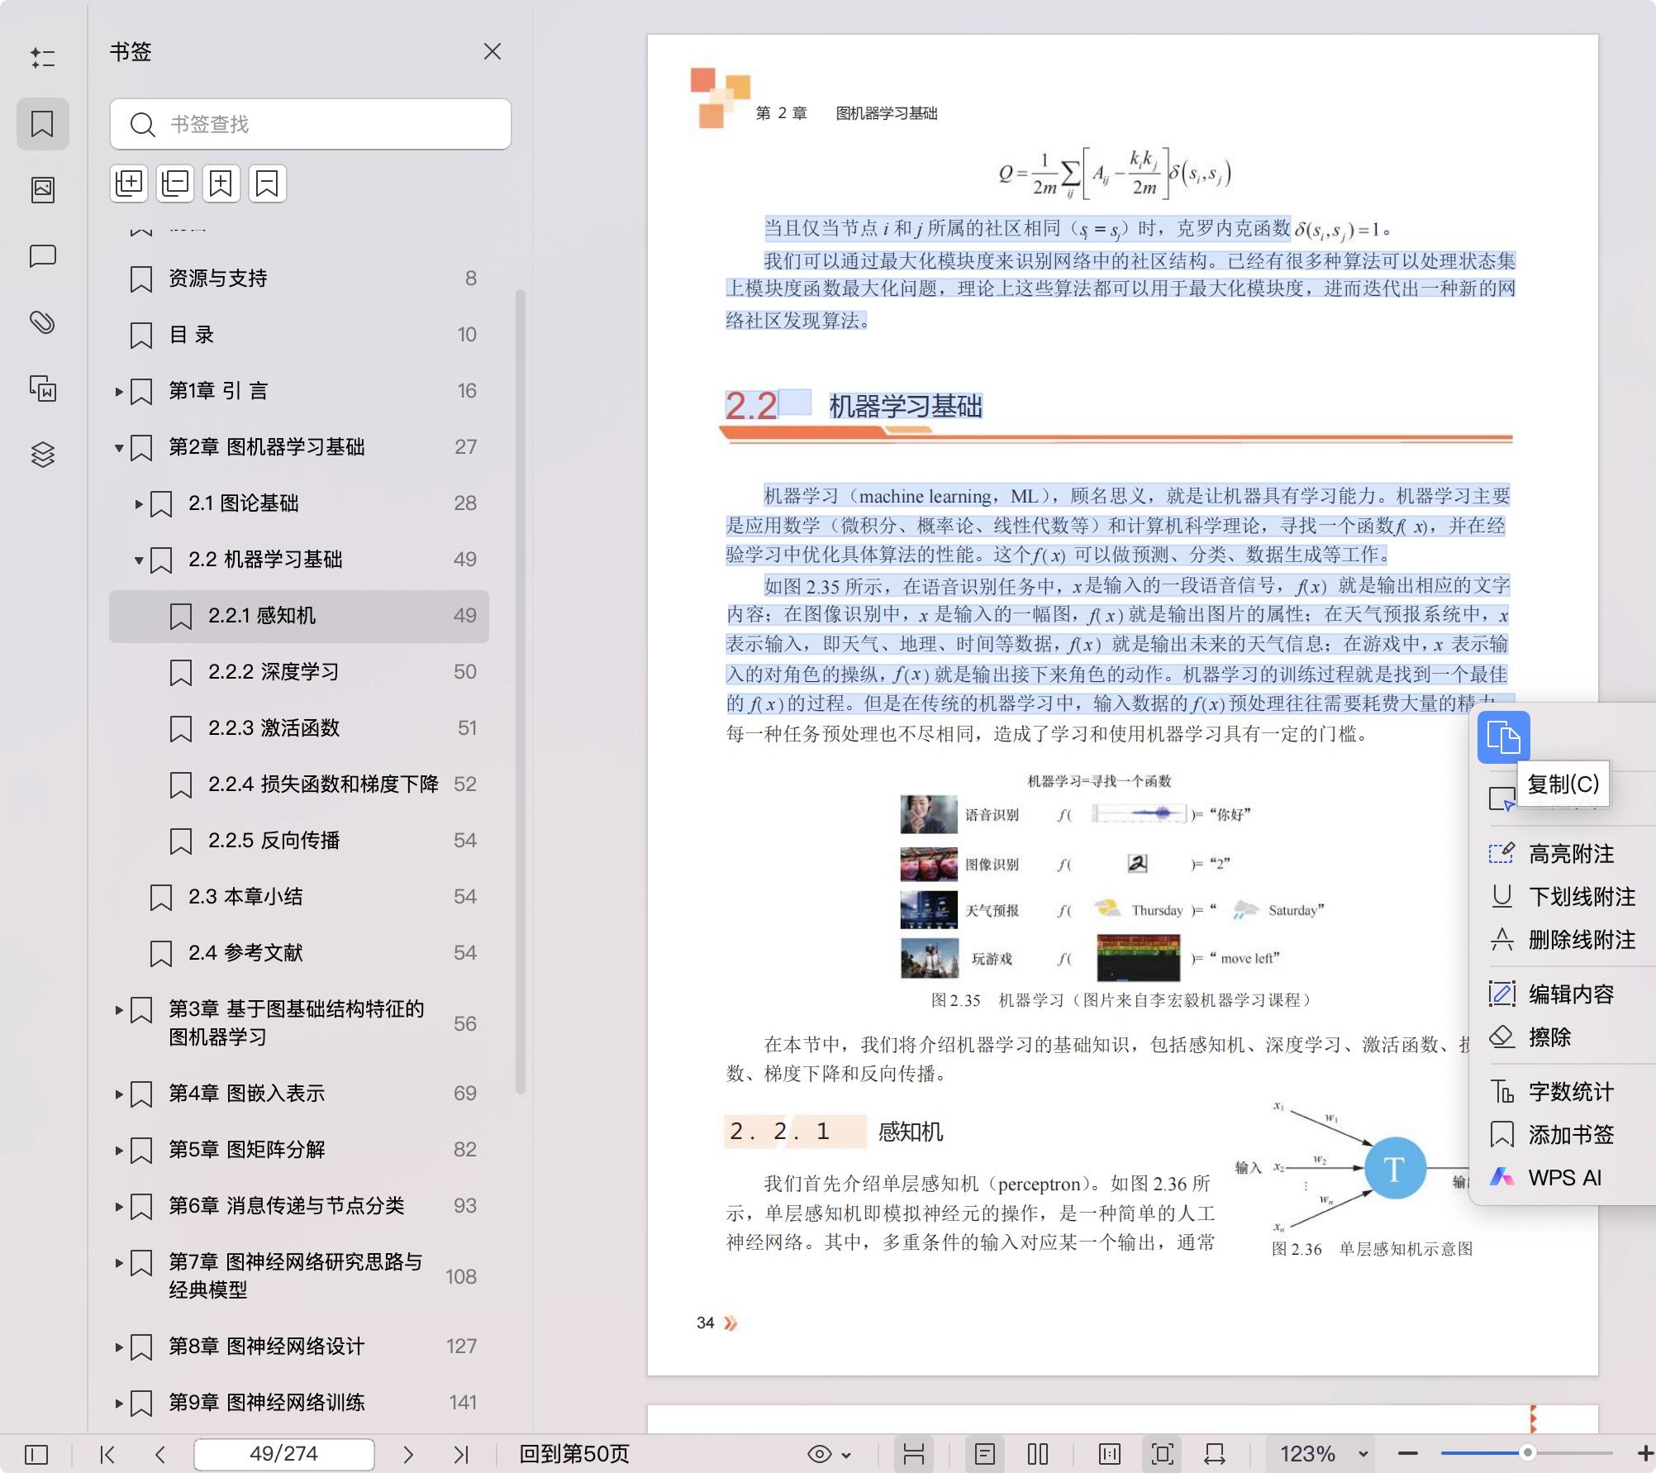Screen dimensions: 1656x1473
Task: Open the attachments panel icon
Action: point(43,322)
